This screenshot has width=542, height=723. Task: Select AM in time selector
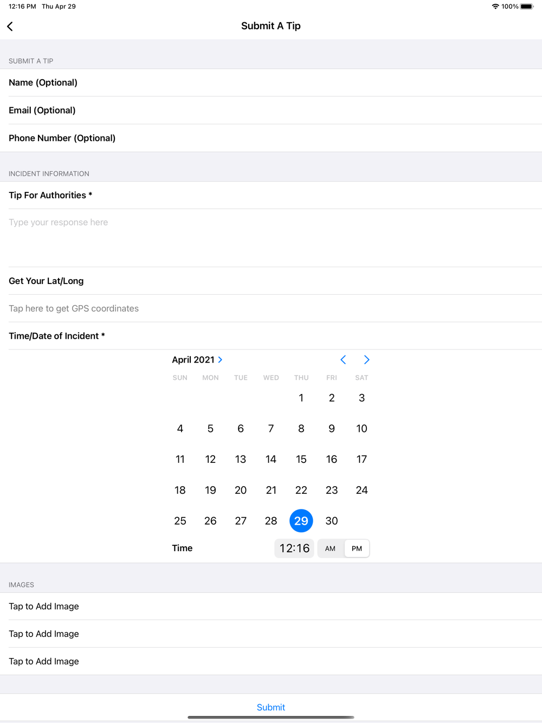tap(331, 548)
